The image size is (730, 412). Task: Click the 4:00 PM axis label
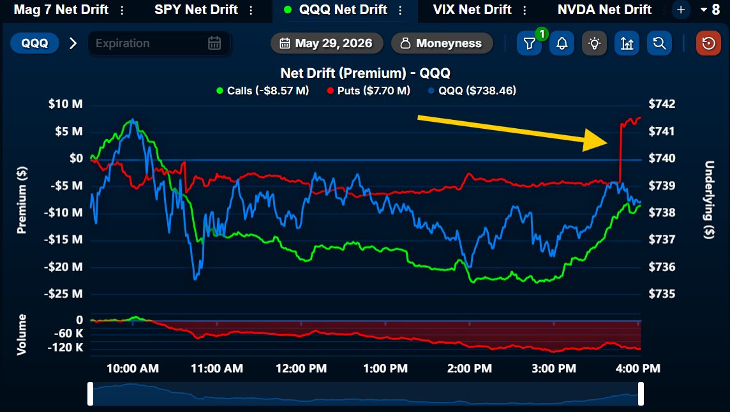(638, 369)
